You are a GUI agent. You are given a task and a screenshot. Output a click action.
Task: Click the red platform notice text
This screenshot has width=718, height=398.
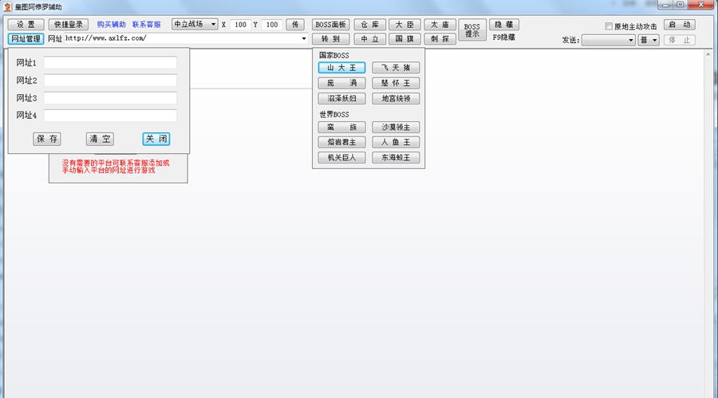tap(116, 166)
